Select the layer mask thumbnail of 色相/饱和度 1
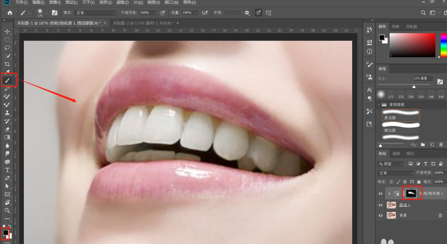 point(412,193)
